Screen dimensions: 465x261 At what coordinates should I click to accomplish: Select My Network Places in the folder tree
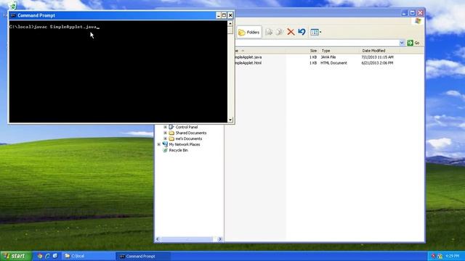coord(184,144)
